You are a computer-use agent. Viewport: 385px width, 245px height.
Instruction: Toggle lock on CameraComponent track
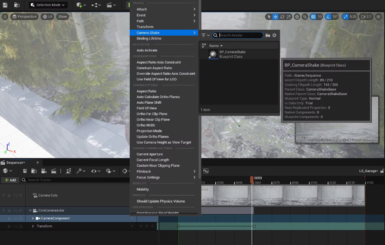point(9,218)
